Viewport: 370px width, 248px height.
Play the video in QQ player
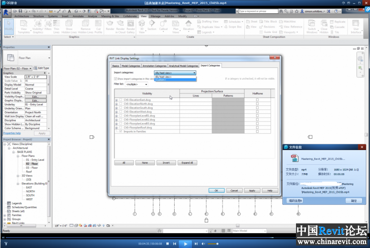[185, 244]
